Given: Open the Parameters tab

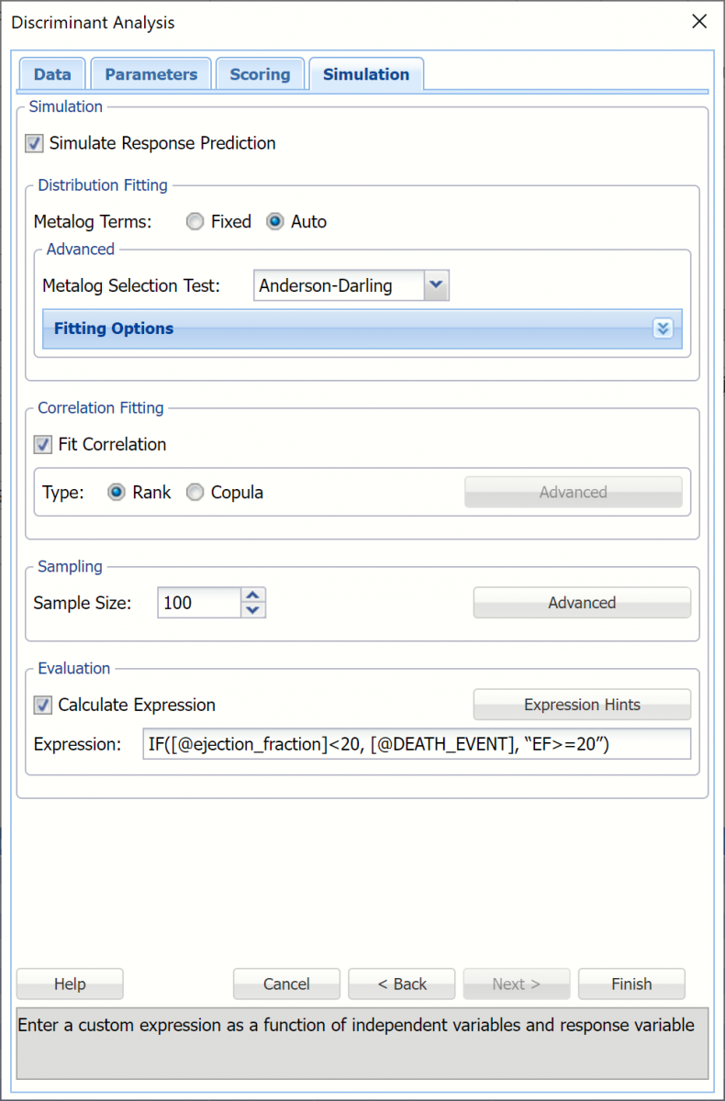Looking at the screenshot, I should [151, 74].
